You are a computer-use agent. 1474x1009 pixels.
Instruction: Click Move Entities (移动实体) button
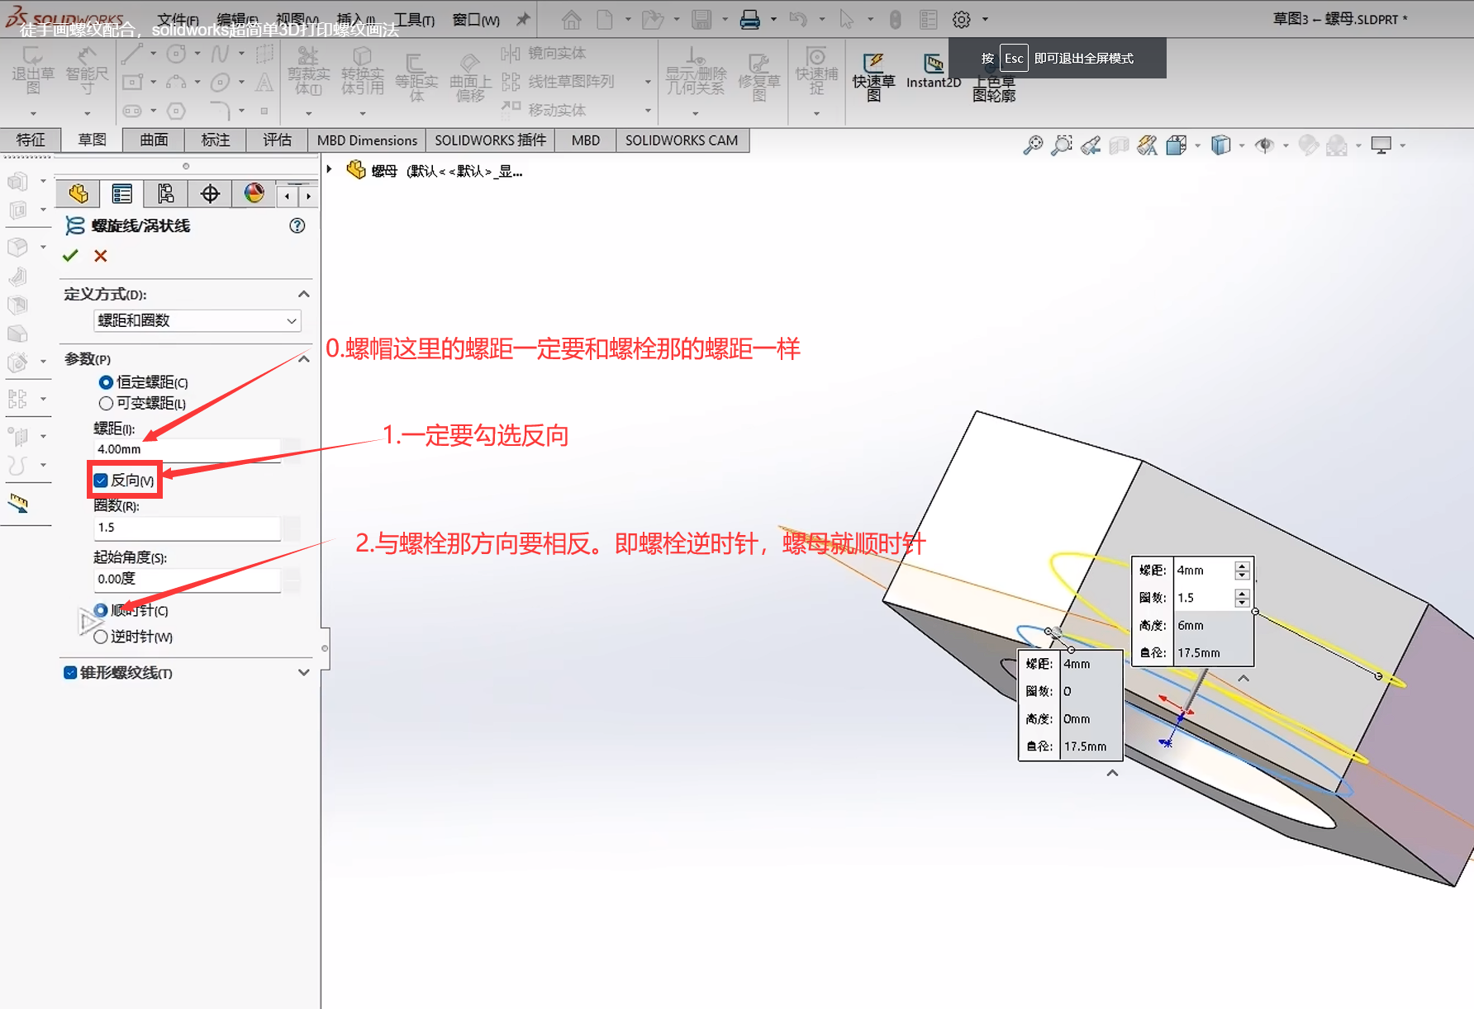coord(544,110)
